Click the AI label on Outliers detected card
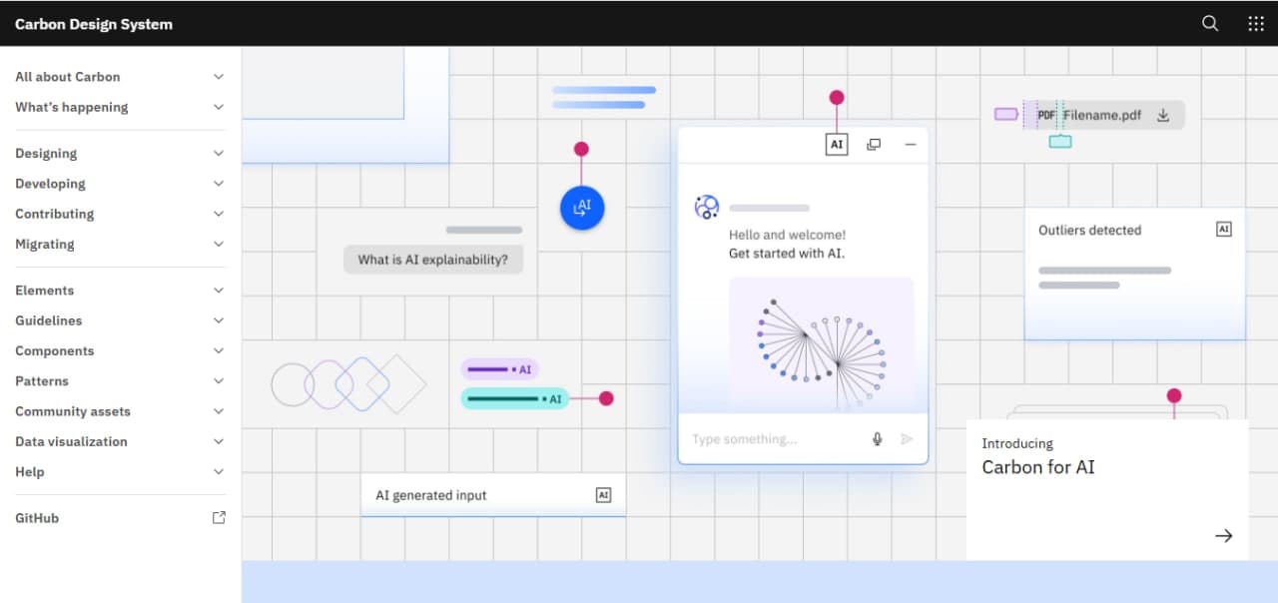This screenshot has width=1278, height=603. coord(1224,230)
